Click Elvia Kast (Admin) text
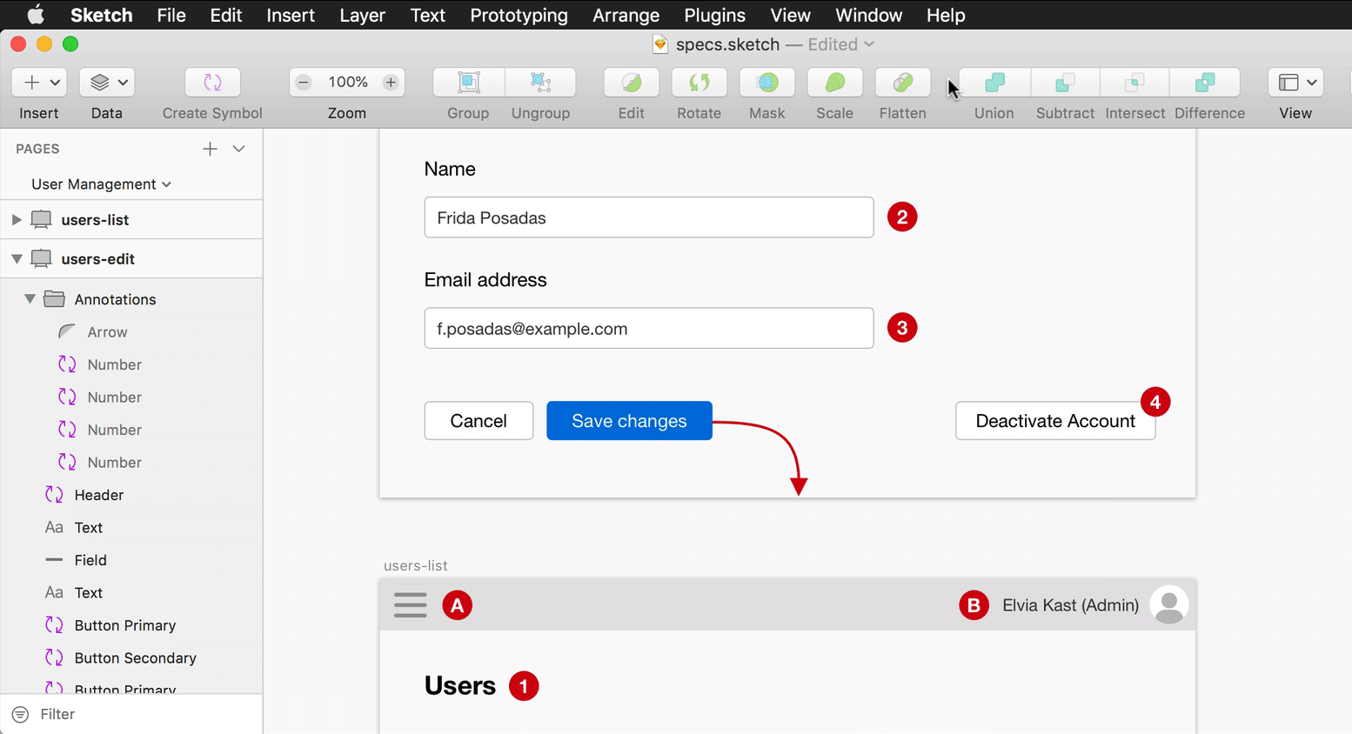Screen dimensions: 1352x734 1070,605
